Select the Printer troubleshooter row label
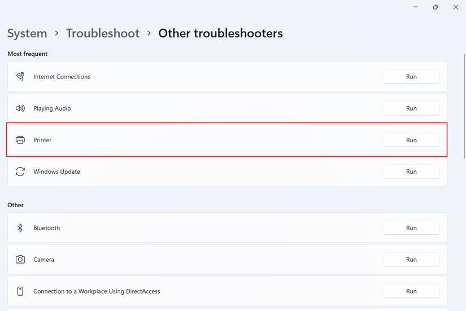Image resolution: width=466 pixels, height=311 pixels. [x=42, y=140]
